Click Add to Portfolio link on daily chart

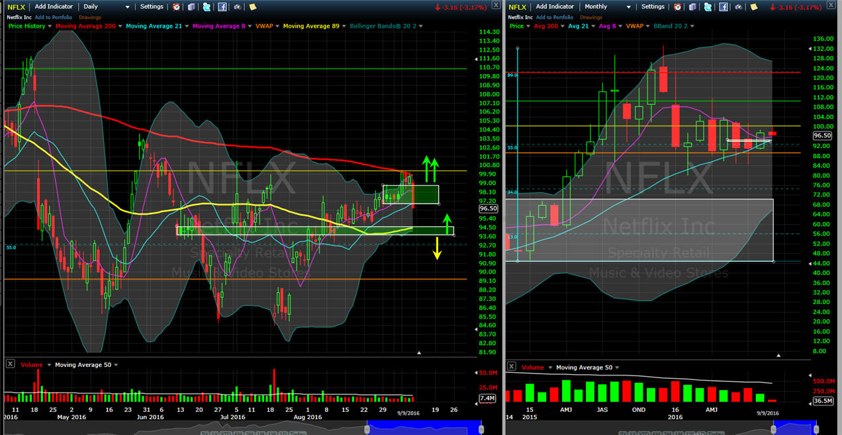tap(54, 17)
